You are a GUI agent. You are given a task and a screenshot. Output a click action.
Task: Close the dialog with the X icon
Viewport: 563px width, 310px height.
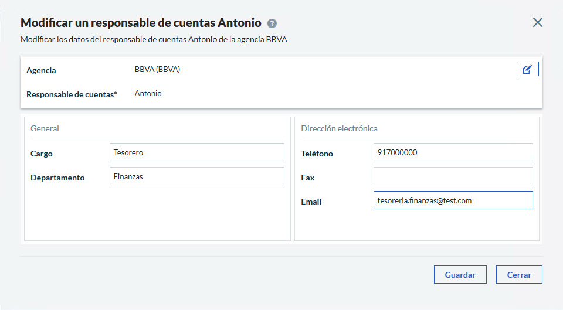(537, 22)
